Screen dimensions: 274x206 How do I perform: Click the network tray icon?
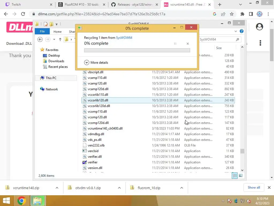click(x=242, y=201)
